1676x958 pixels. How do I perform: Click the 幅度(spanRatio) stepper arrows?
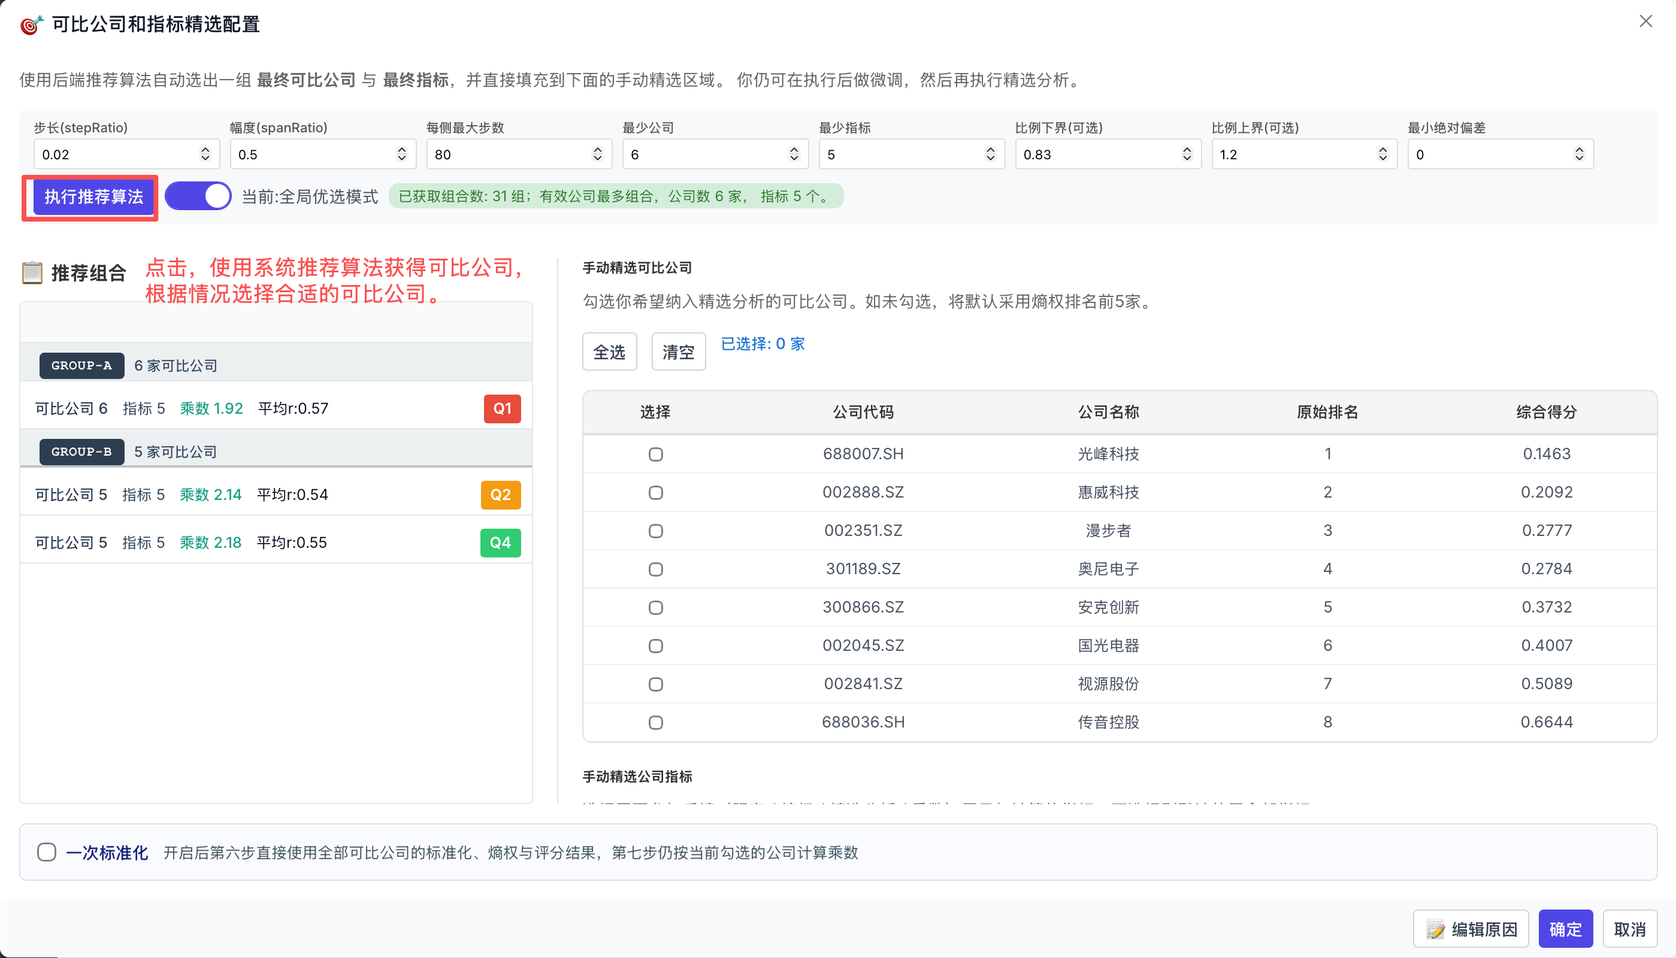pos(401,154)
